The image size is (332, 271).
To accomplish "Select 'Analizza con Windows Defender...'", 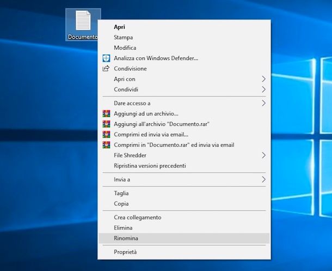I will pyautogui.click(x=184, y=58).
